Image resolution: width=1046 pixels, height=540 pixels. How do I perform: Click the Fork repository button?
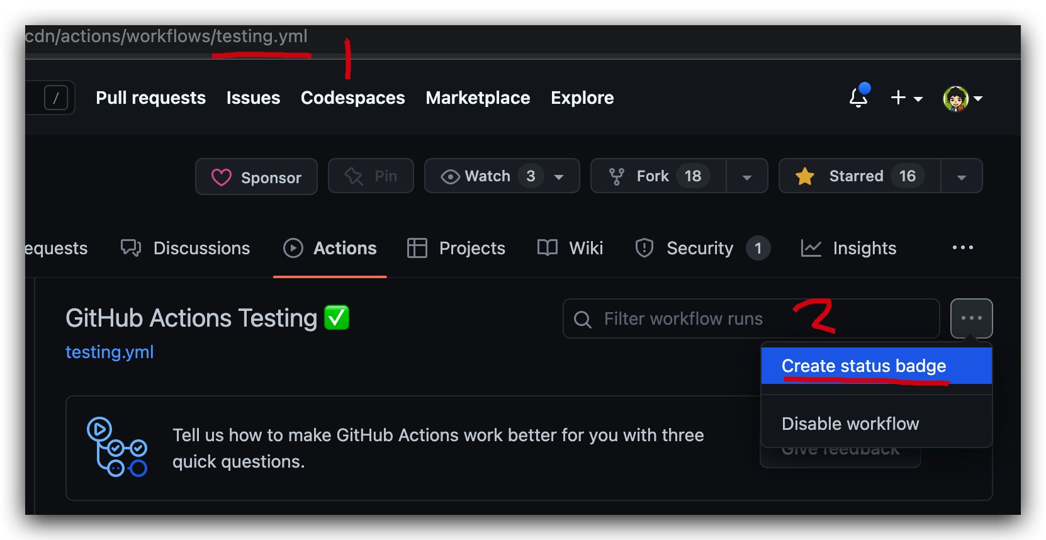click(658, 176)
